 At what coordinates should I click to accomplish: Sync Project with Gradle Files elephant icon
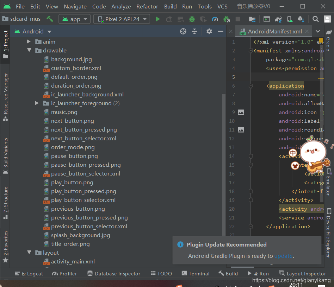tap(278, 19)
